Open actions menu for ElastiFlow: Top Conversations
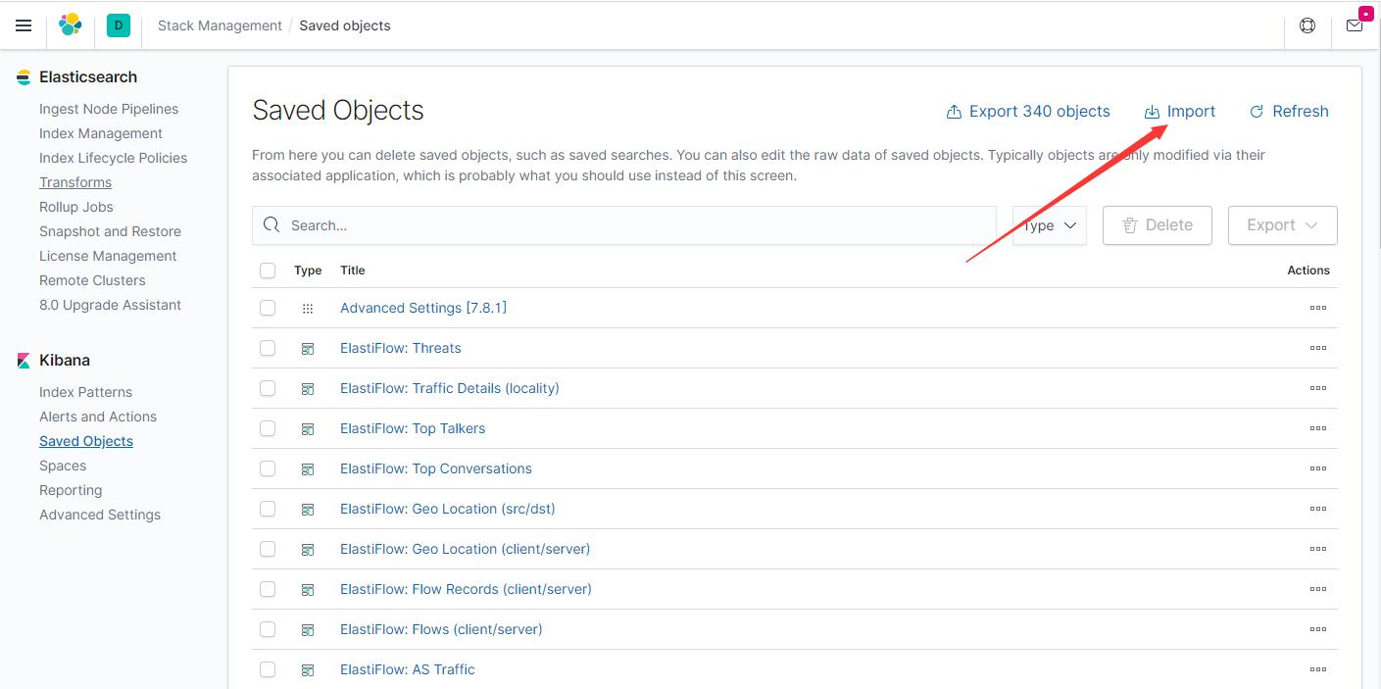 click(1317, 468)
